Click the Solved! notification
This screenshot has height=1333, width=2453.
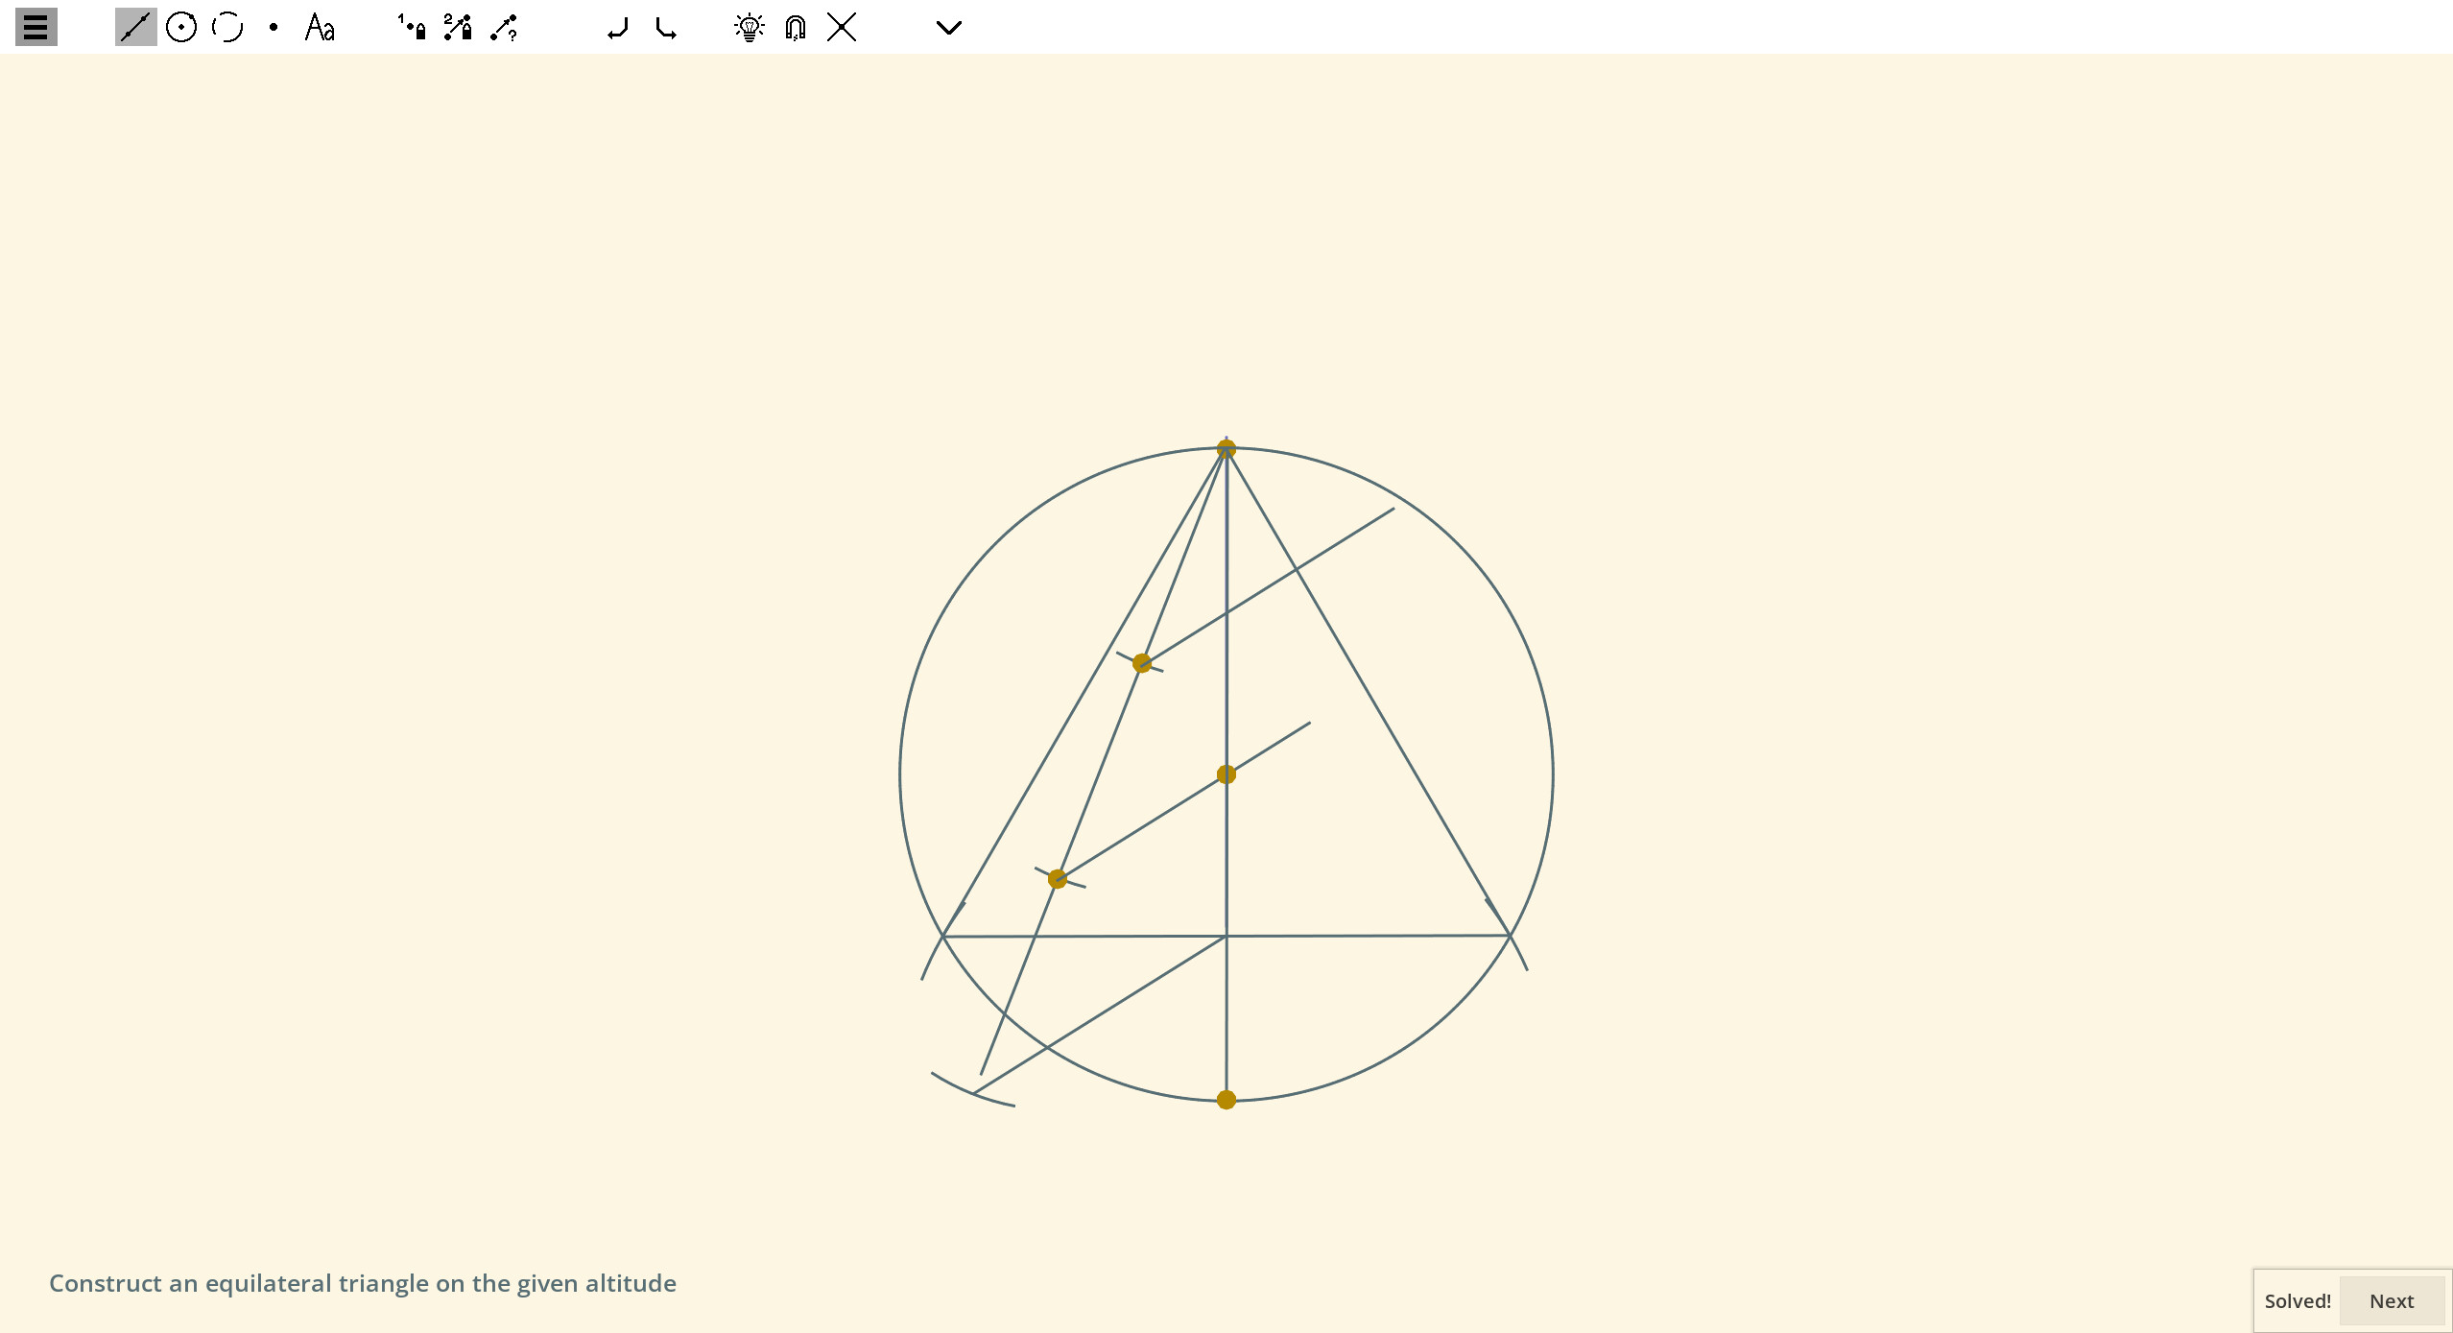point(2297,1300)
